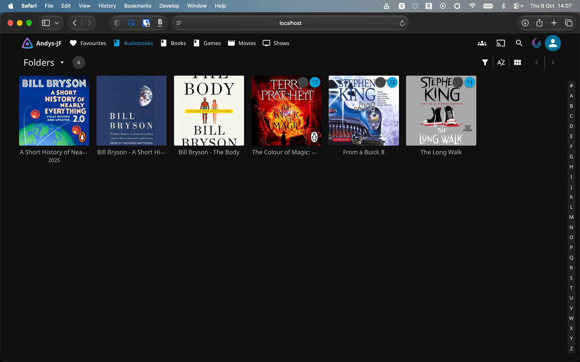This screenshot has height=362, width=580.
Task: Open the Bookmarks menu
Action: (137, 6)
